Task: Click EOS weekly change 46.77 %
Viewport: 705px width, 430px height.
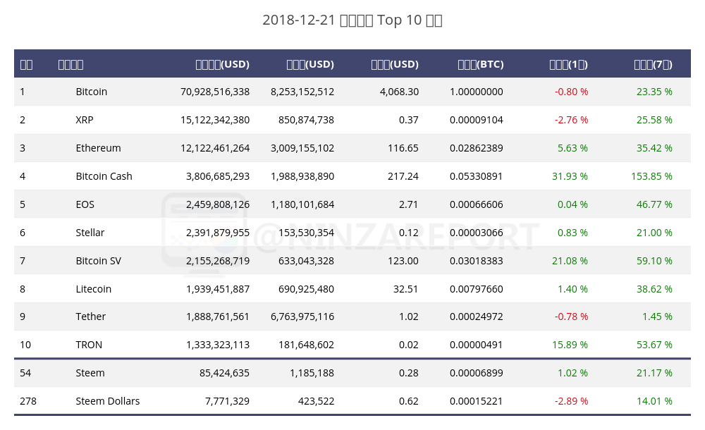Action: tap(654, 204)
